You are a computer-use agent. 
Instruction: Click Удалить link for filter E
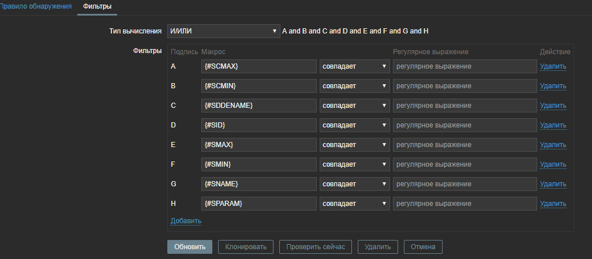[x=553, y=145]
